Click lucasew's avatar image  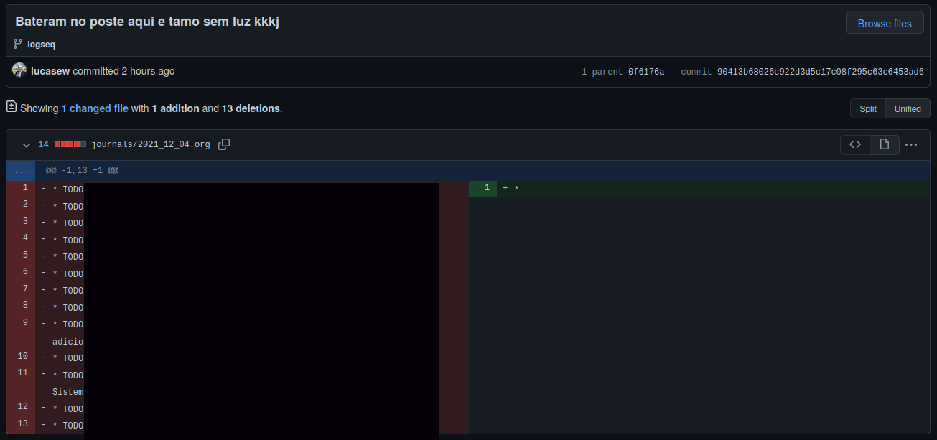[19, 70]
